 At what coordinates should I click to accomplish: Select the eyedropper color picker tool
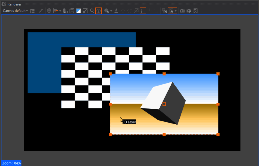41,11
